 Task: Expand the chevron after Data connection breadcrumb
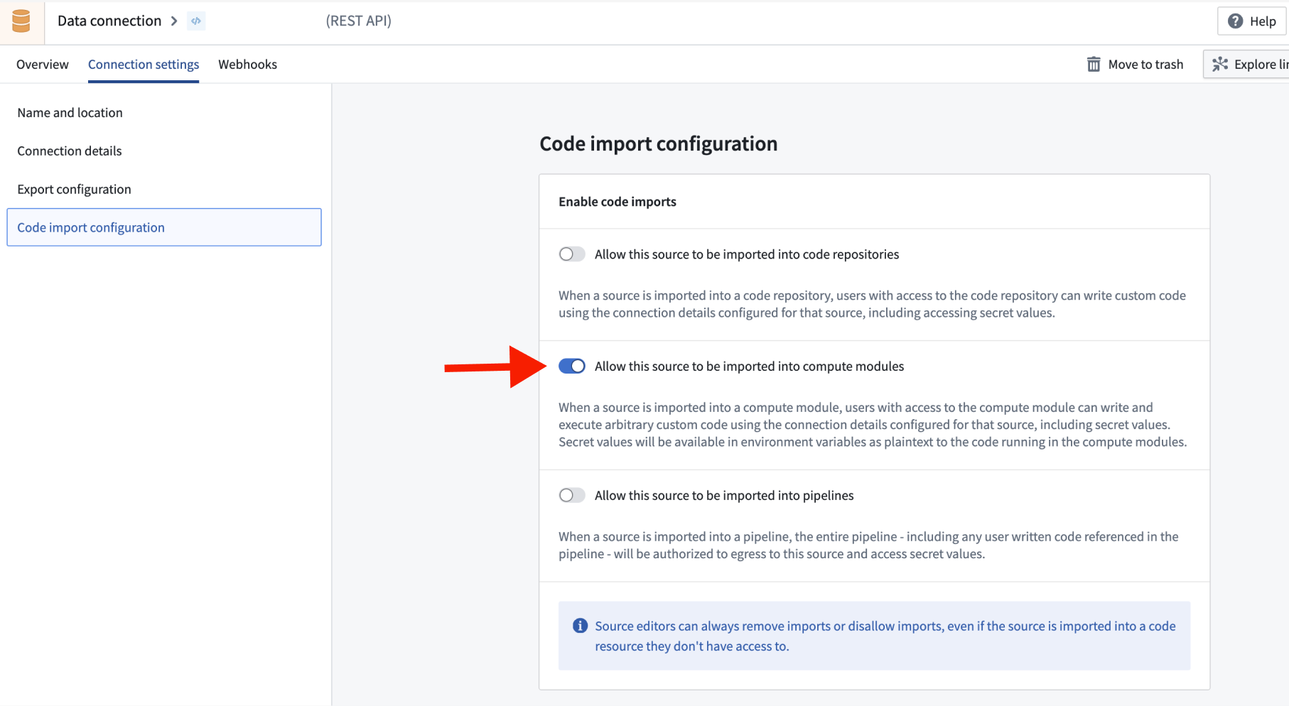point(174,21)
